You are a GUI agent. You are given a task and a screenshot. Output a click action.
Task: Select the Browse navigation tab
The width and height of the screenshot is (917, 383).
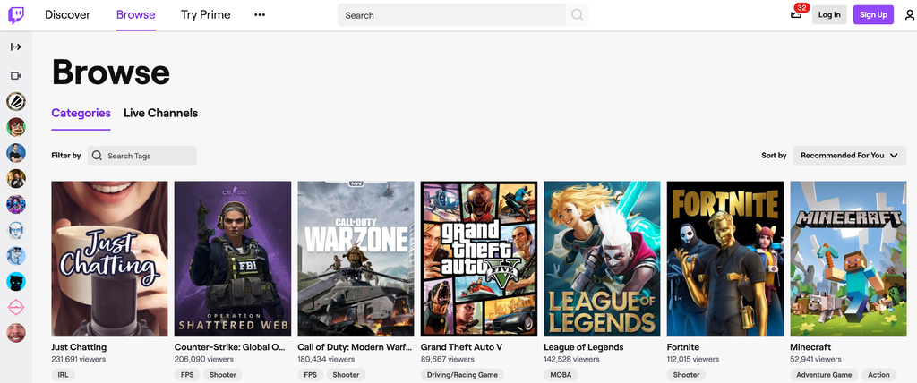coord(136,14)
